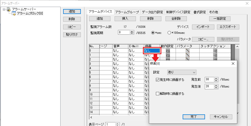Click the 監視周期 input field

(124, 33)
